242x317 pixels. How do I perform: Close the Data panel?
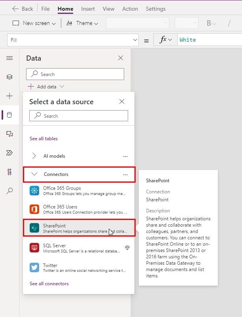point(121,58)
